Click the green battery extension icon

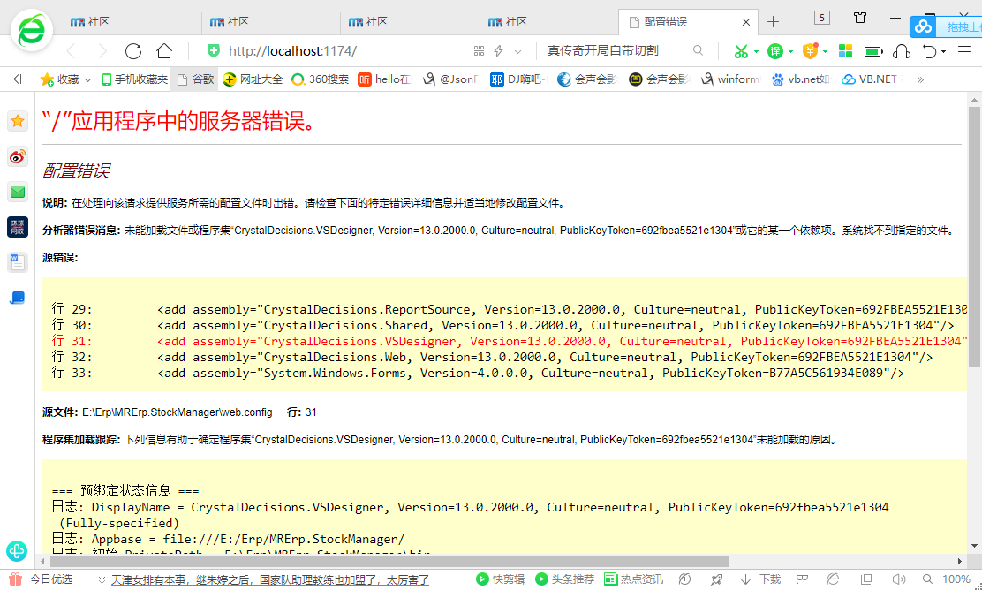click(873, 51)
